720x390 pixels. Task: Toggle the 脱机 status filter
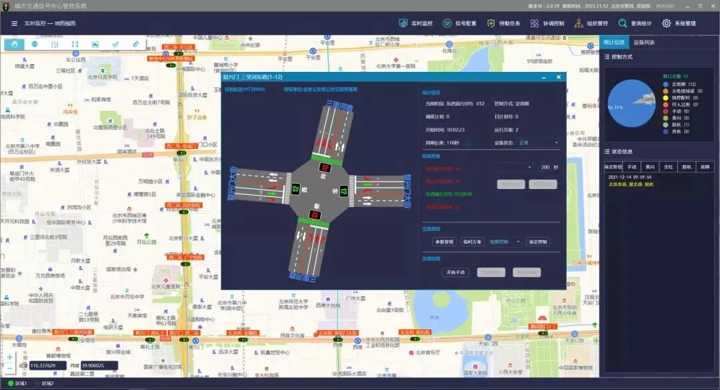pyautogui.click(x=687, y=167)
